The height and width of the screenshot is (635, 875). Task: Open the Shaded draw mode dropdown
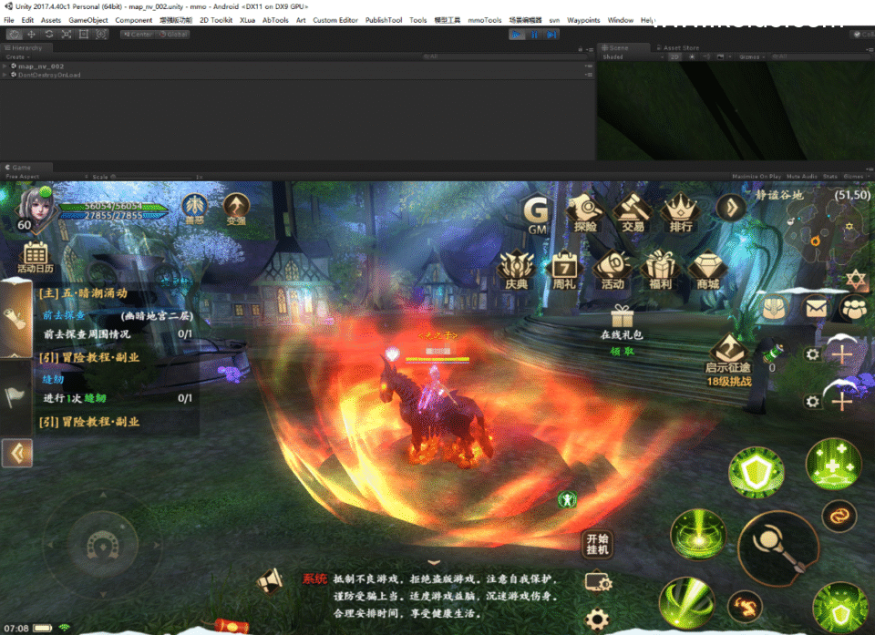620,56
